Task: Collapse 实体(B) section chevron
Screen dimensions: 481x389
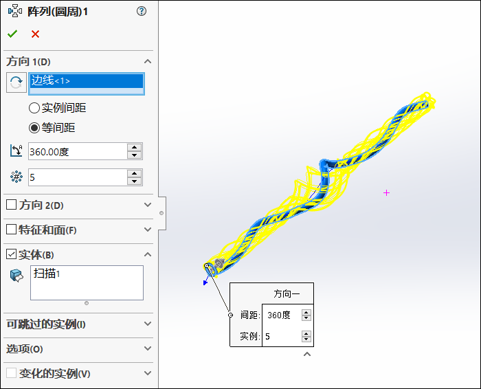Action: (148, 254)
